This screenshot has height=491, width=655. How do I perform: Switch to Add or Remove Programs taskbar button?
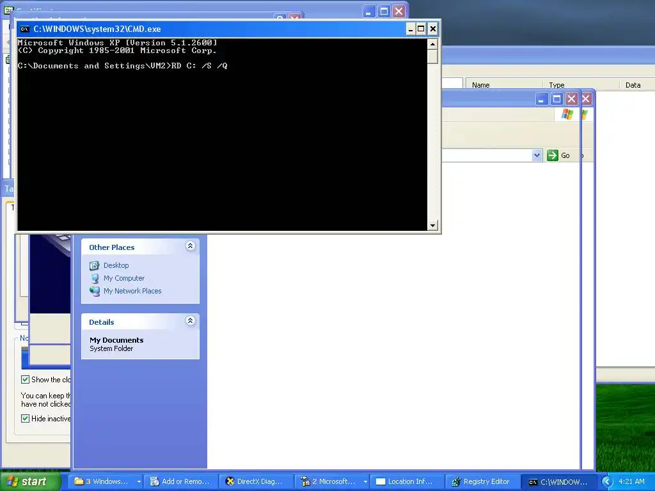[x=181, y=481]
